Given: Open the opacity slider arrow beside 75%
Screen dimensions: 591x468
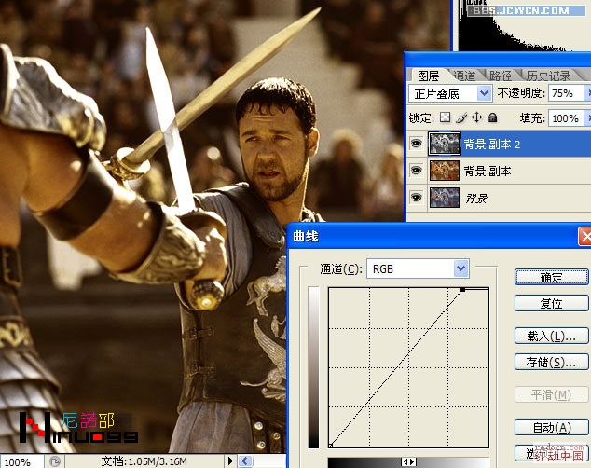Looking at the screenshot, I should coord(588,93).
